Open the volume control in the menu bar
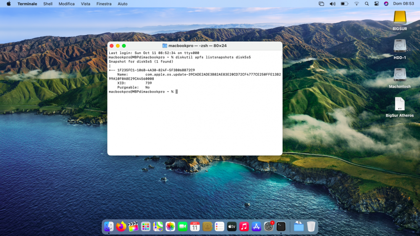Screen dimensions: 420x236 pos(332,4)
